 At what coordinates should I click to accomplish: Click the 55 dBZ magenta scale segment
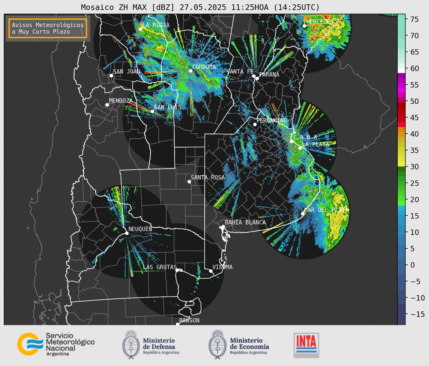point(401,85)
